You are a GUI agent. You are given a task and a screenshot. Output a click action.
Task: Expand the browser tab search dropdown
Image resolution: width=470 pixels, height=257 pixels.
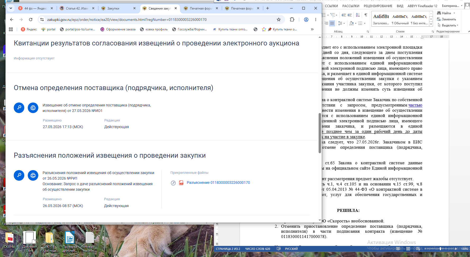(x=11, y=8)
